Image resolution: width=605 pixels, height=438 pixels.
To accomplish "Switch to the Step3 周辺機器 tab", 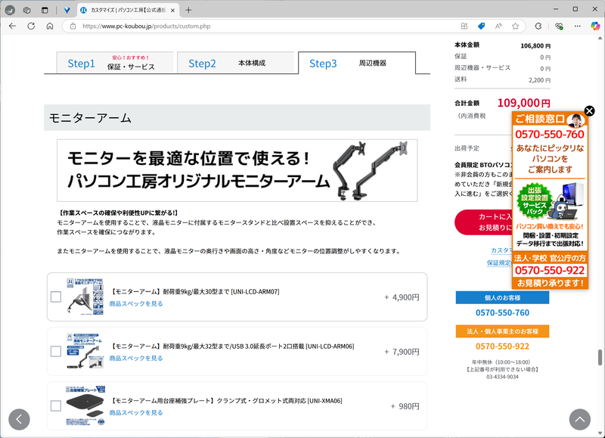I will click(x=355, y=63).
